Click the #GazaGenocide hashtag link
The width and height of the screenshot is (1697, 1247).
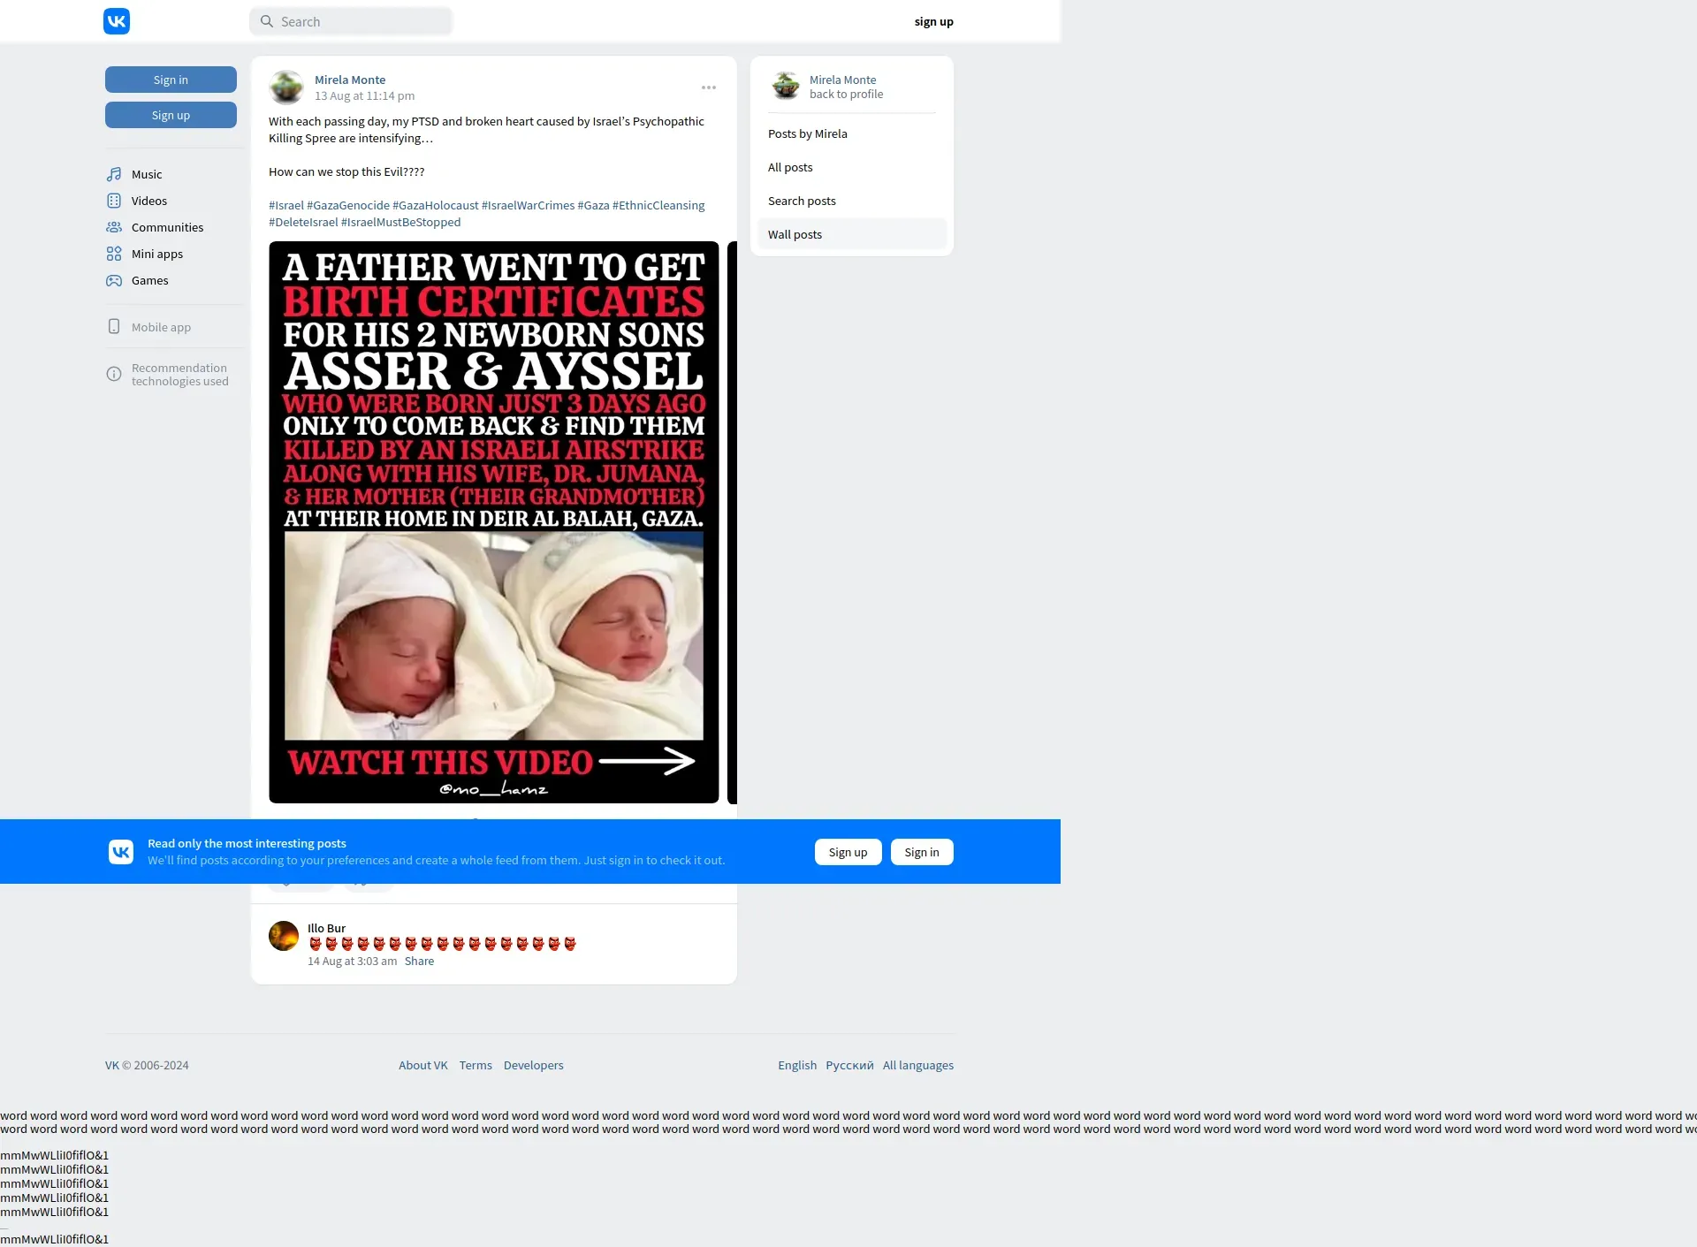pos(348,205)
